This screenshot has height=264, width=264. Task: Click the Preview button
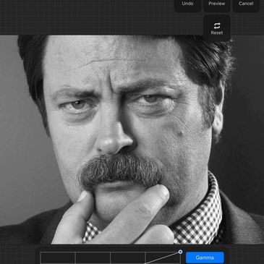(x=217, y=5)
